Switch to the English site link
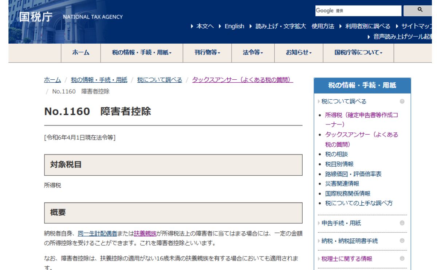This screenshot has height=270, width=437. (234, 27)
